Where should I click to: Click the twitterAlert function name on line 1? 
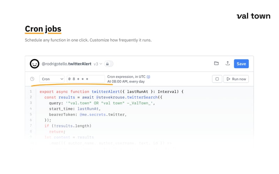point(106,92)
